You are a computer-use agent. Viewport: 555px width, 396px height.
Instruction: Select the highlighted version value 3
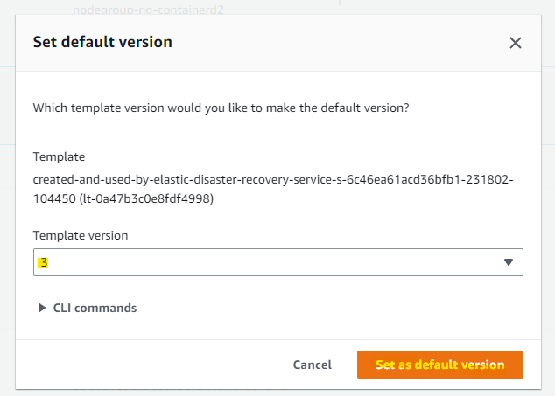pos(42,262)
